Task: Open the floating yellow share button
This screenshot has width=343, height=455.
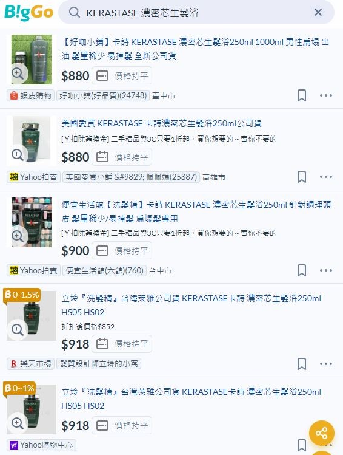Action: coord(322,433)
